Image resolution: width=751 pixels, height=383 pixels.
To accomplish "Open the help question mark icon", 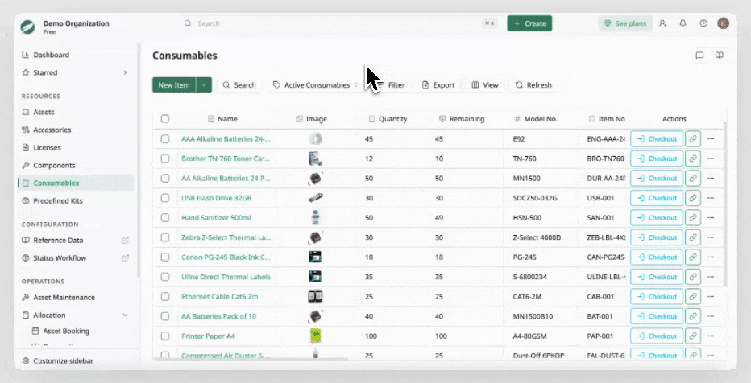I will pyautogui.click(x=703, y=23).
